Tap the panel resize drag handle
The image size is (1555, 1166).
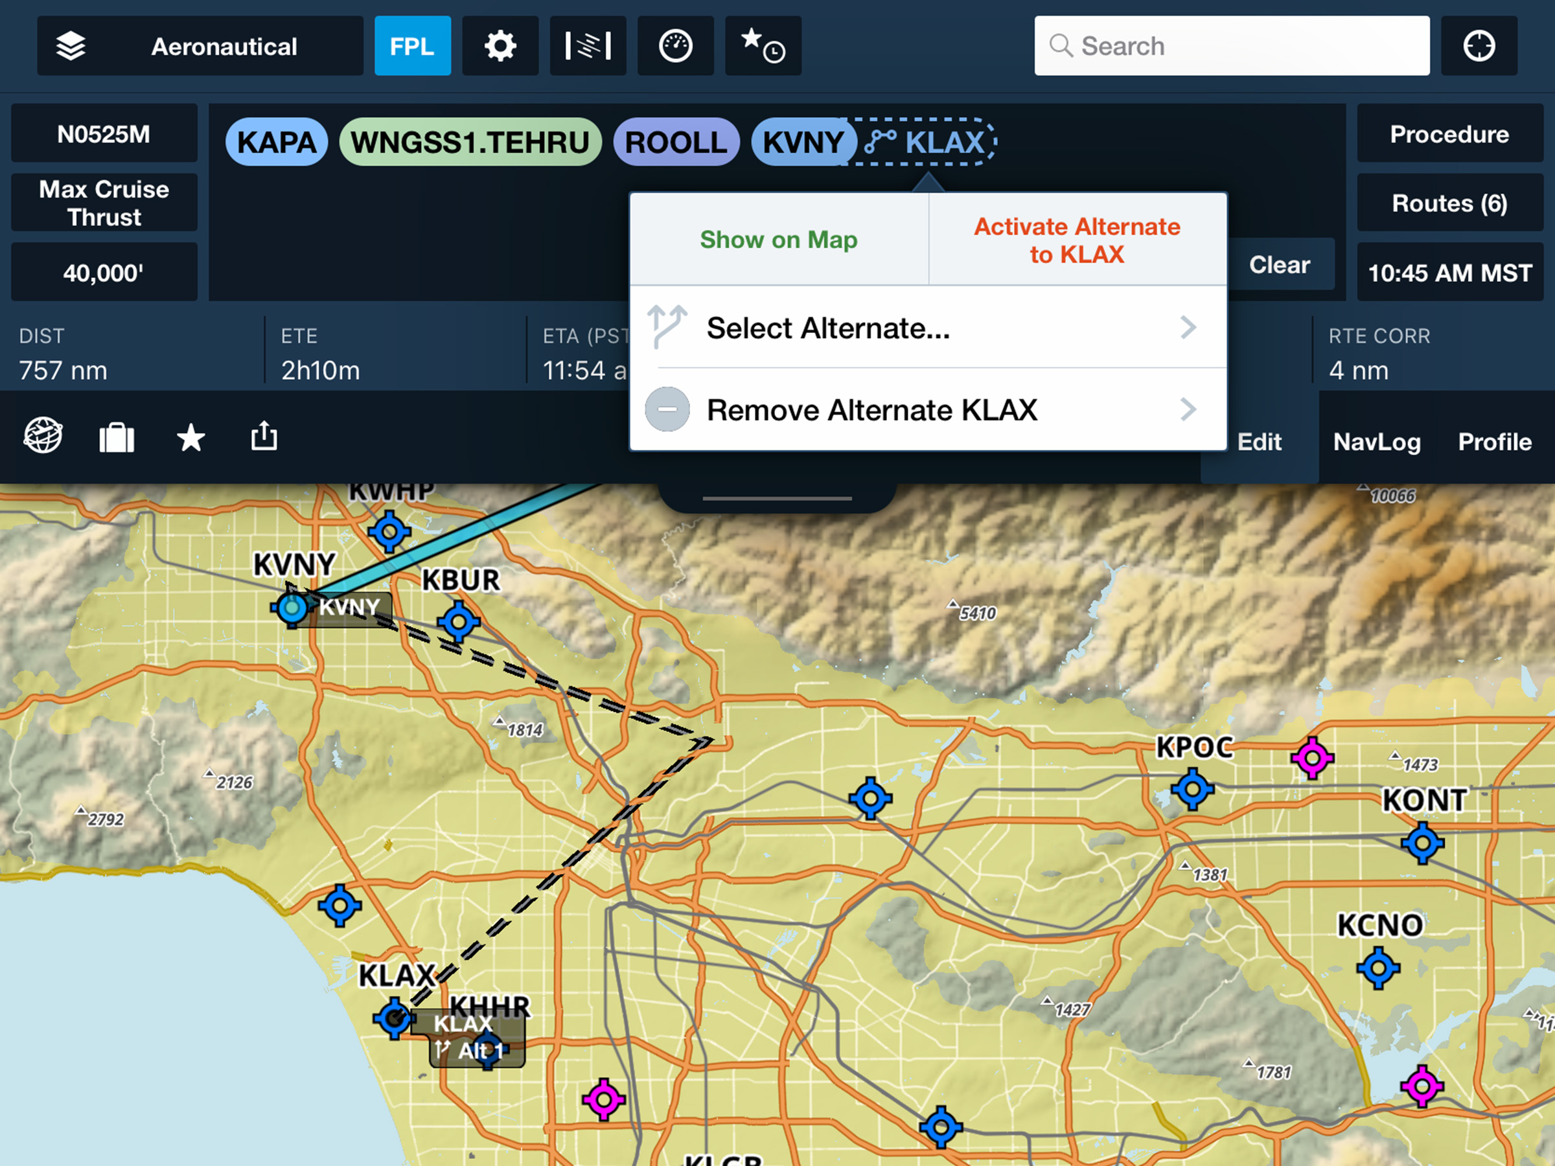coord(777,498)
